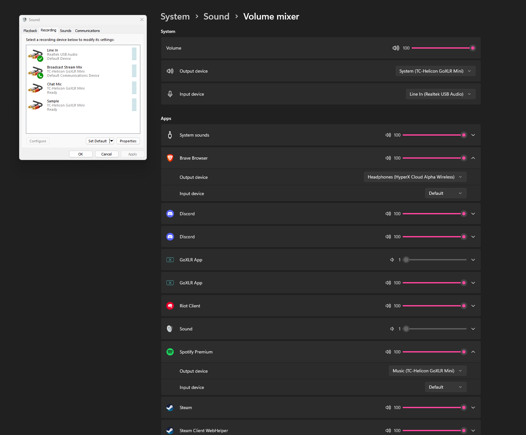Expand the Sound app row chevron
The width and height of the screenshot is (526, 435).
tap(473, 329)
